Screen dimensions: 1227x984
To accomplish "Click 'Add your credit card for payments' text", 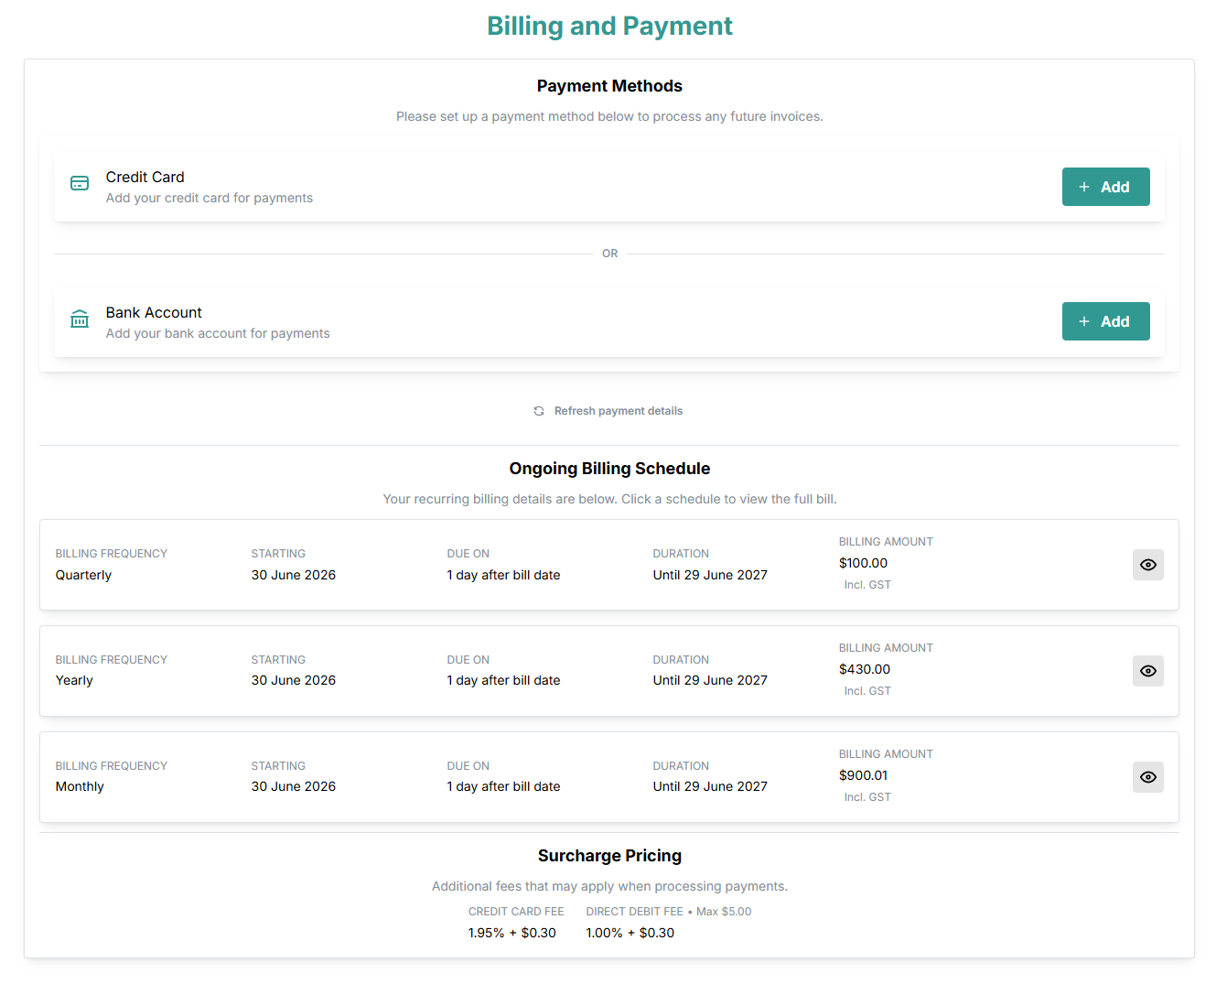I will pyautogui.click(x=210, y=198).
